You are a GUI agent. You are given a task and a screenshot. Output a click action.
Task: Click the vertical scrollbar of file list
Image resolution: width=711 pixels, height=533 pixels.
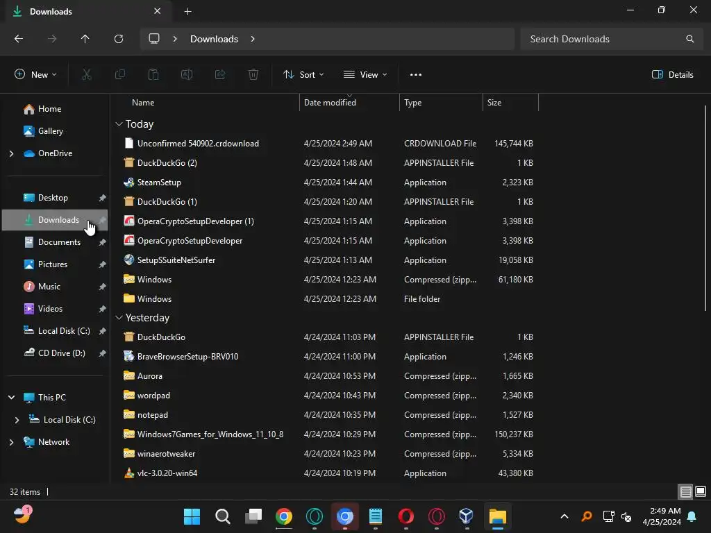705,208
